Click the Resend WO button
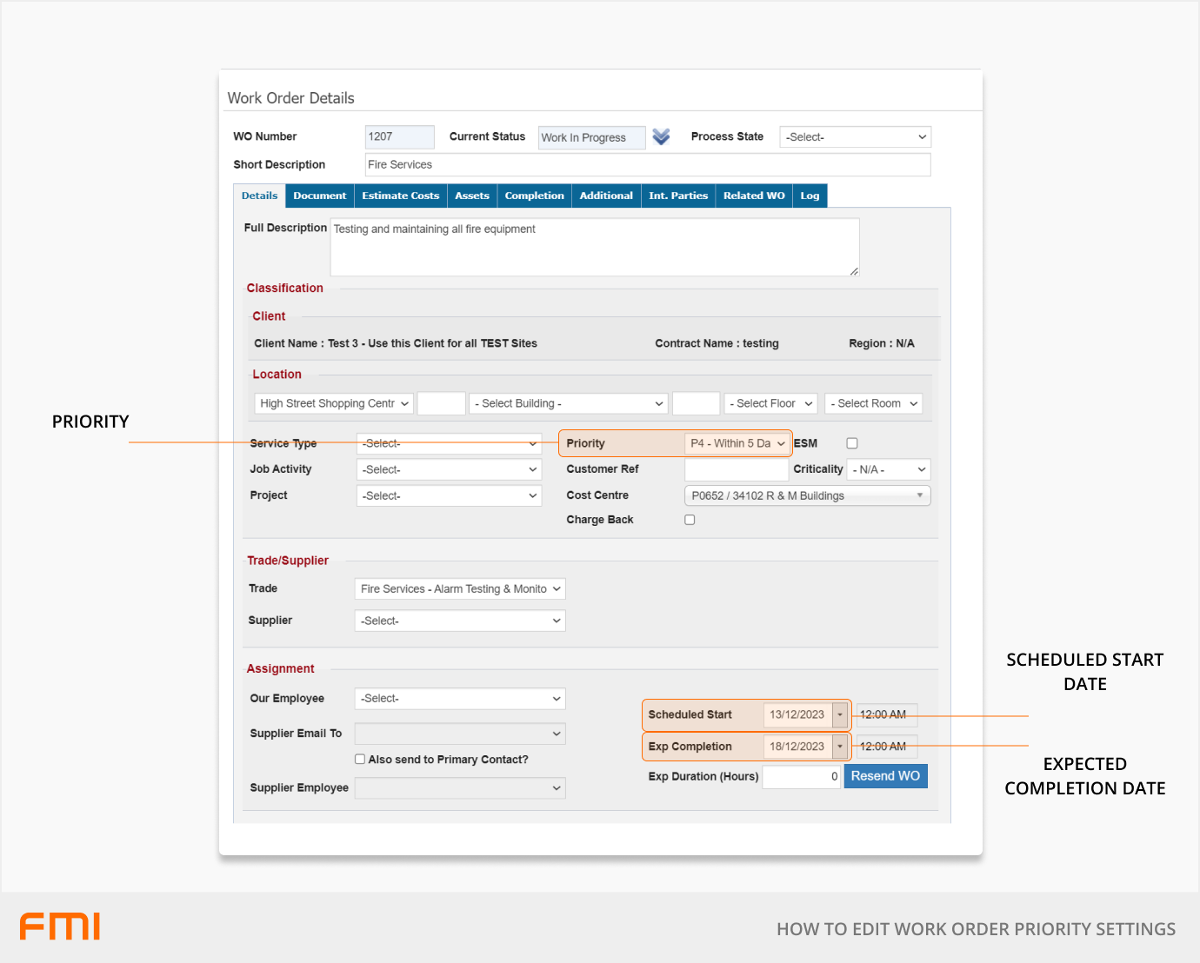The image size is (1200, 963). pos(885,776)
